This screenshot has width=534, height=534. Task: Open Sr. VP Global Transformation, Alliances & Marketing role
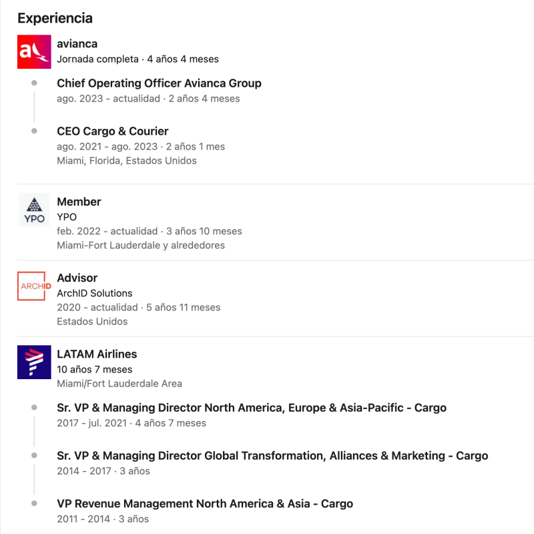click(272, 456)
